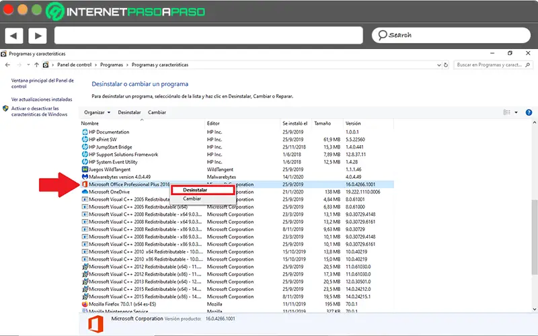Screen dimensions: 538x336
Task: Click the browser forward triangle button
Action: 38,36
